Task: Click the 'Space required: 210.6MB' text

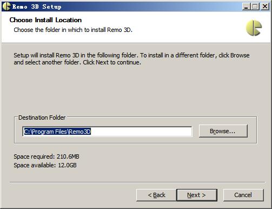Action: [x=47, y=156]
